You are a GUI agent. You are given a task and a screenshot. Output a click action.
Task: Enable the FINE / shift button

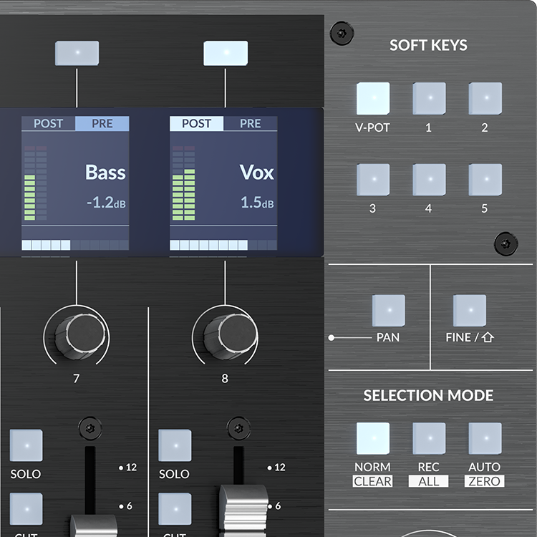469,311
